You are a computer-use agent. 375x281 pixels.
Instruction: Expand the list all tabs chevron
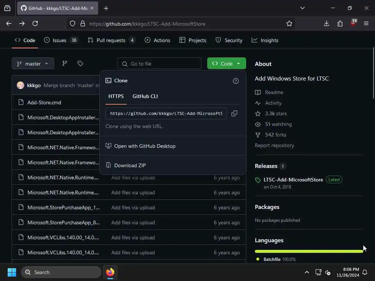(302, 8)
